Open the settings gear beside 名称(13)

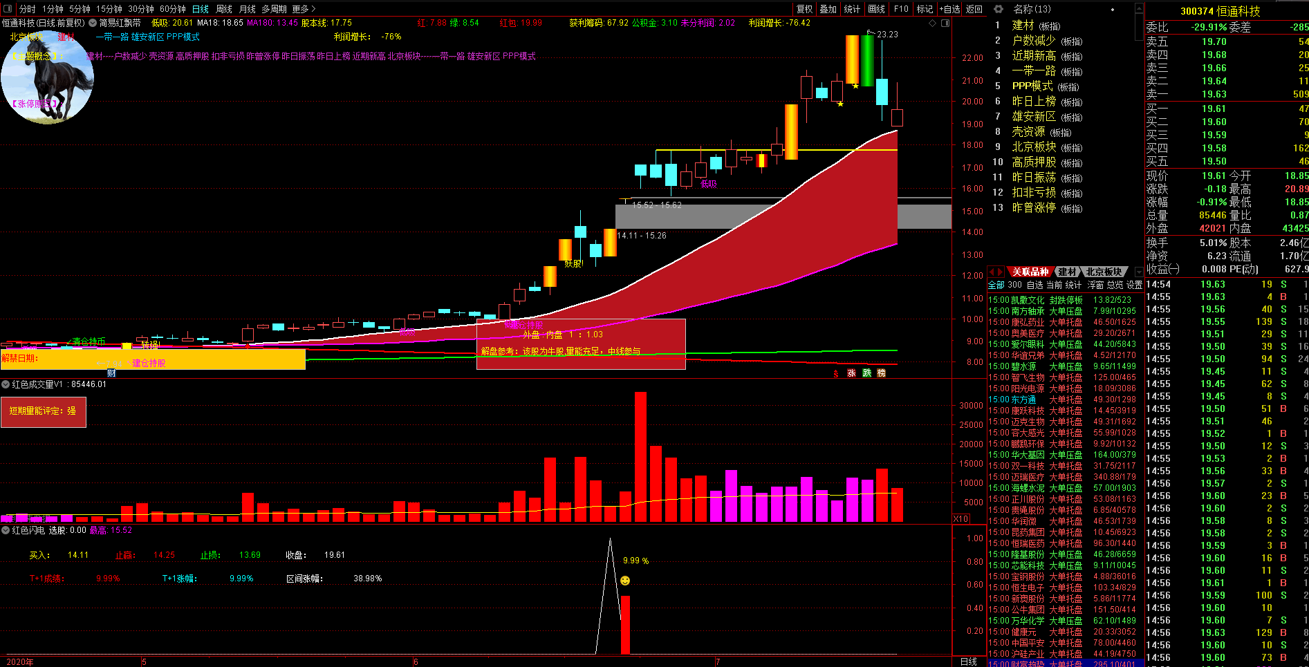point(999,9)
